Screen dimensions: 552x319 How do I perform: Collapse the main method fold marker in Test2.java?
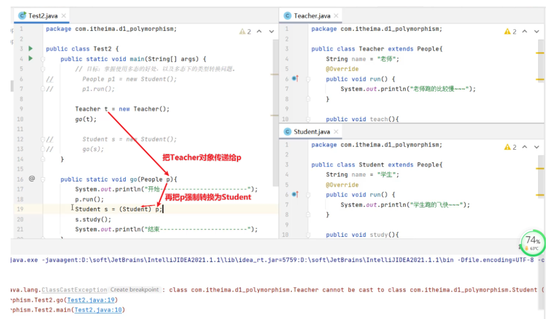(x=43, y=59)
